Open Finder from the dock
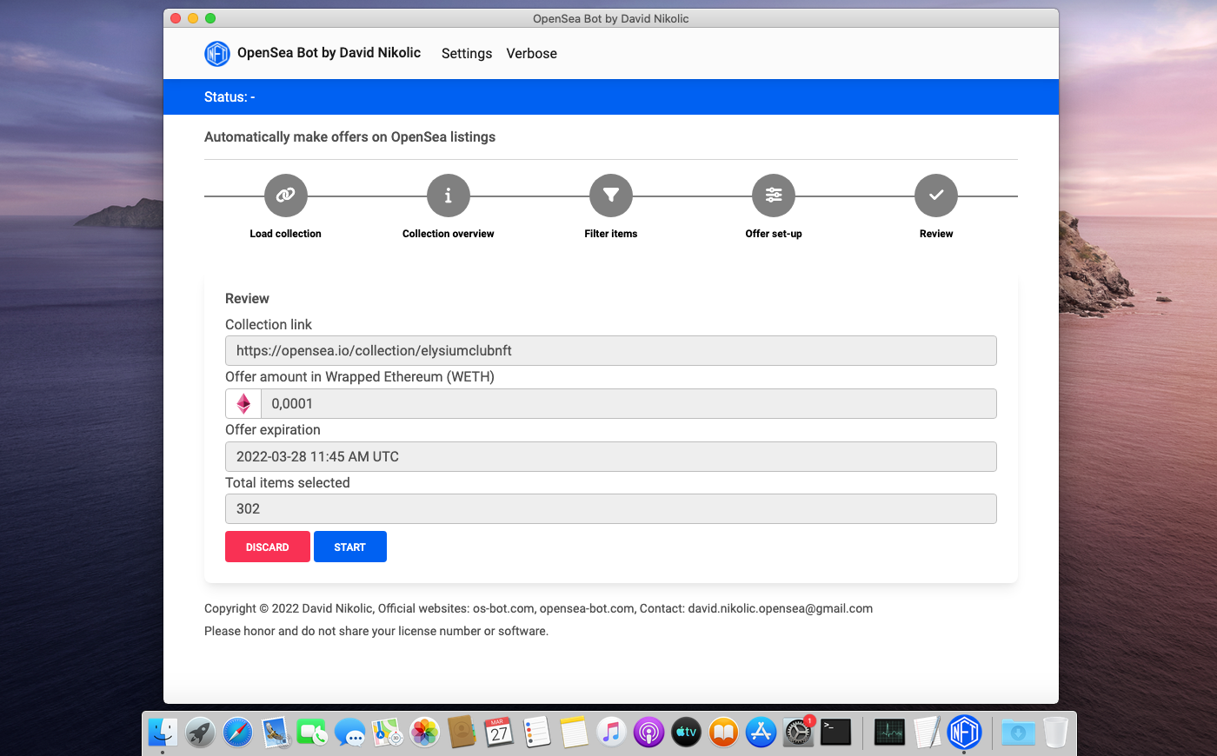The height and width of the screenshot is (756, 1217). 163,733
